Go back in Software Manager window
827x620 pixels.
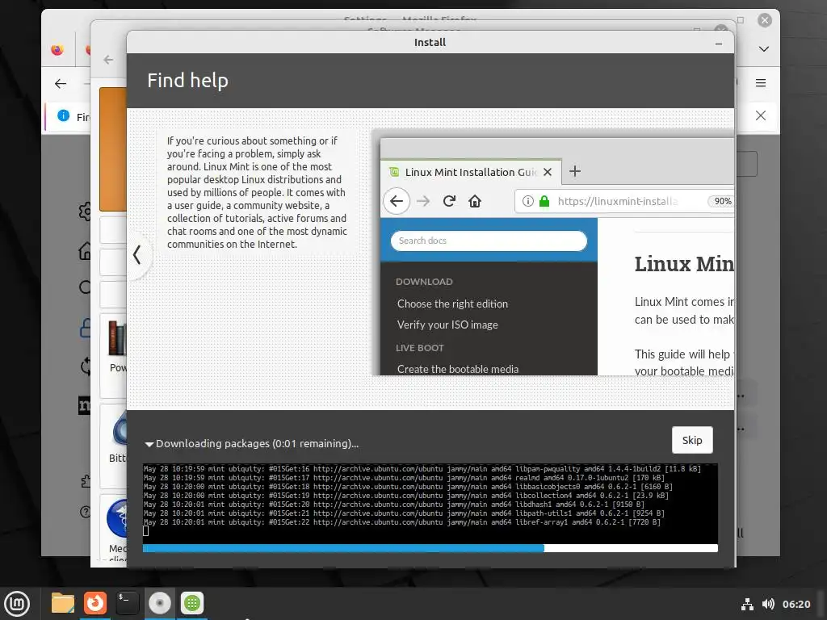pyautogui.click(x=109, y=60)
